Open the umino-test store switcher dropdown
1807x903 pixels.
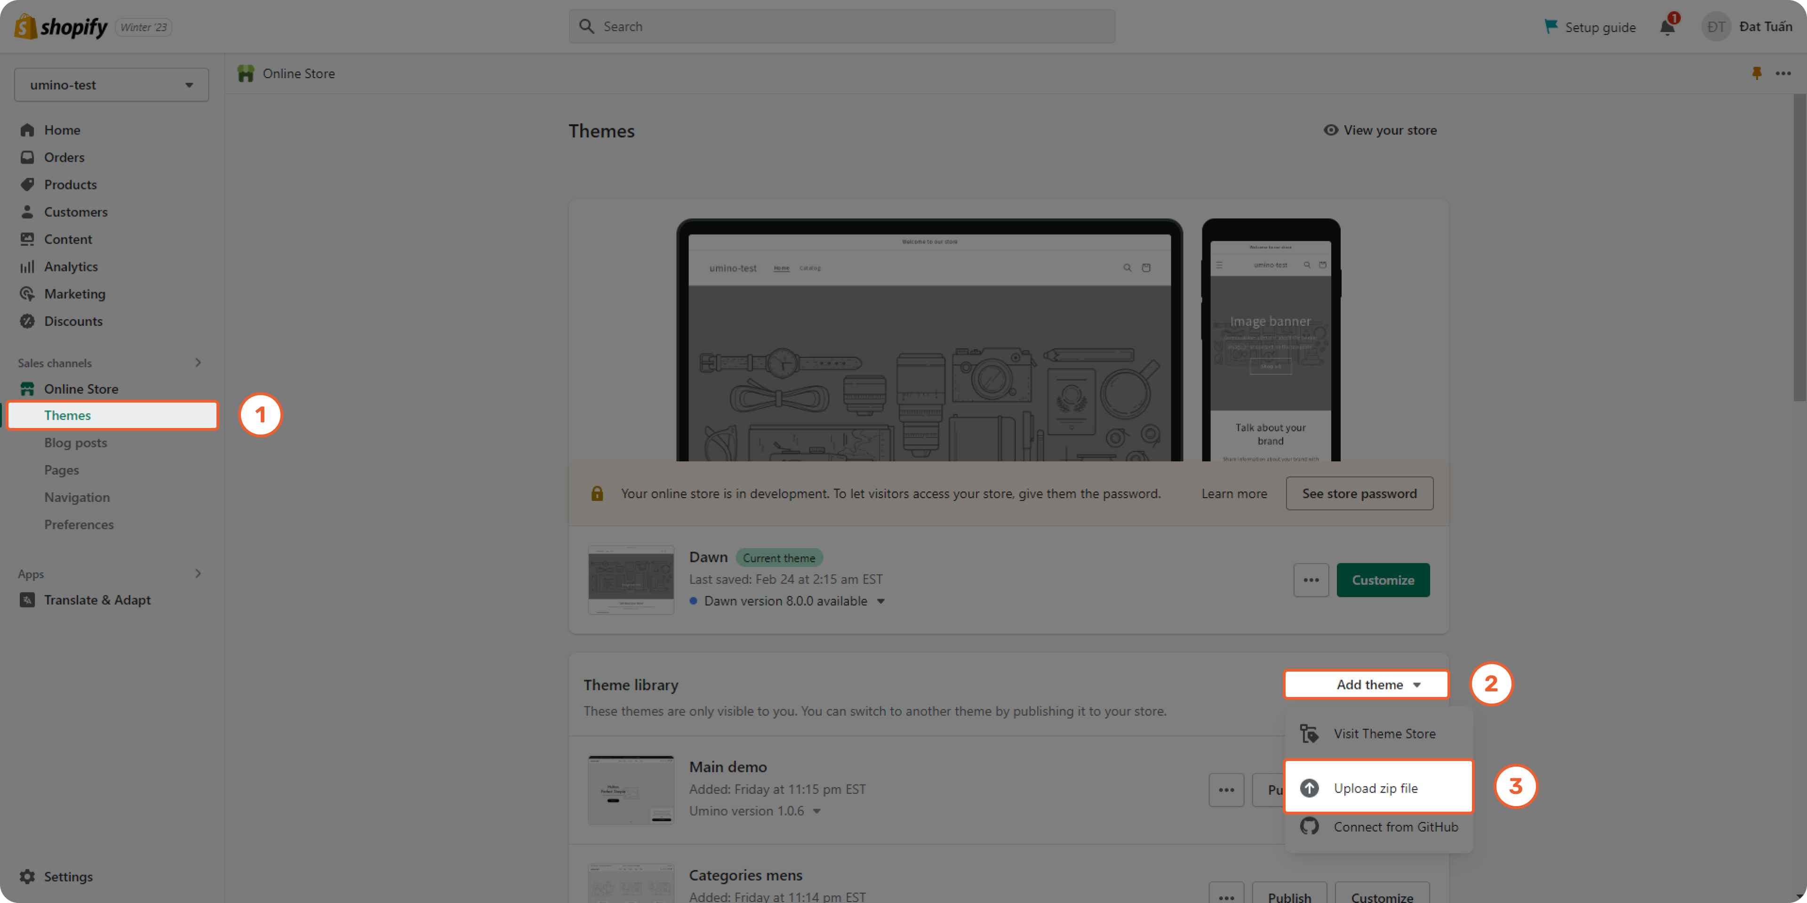click(x=112, y=85)
